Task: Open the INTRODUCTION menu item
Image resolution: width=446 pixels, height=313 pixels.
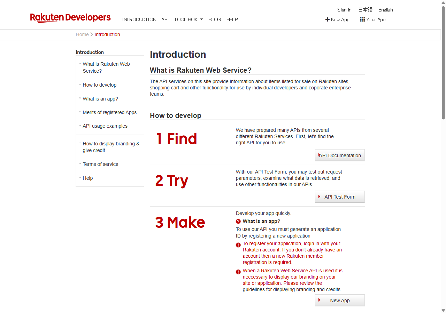Action: [x=139, y=19]
